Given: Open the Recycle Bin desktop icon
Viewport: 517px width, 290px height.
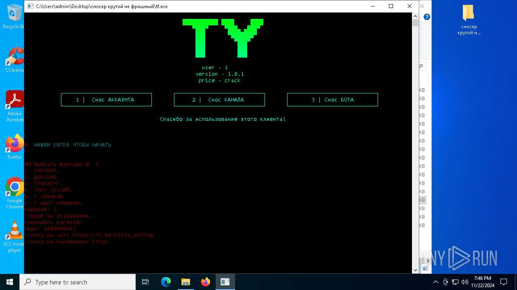Looking at the screenshot, I should 14,17.
